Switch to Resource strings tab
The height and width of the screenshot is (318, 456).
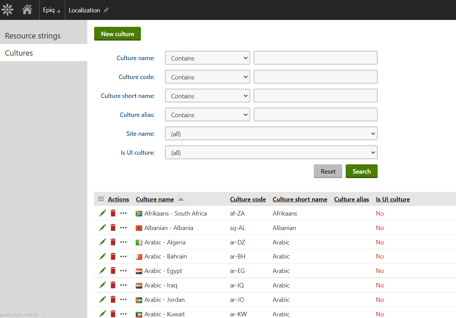click(x=33, y=36)
